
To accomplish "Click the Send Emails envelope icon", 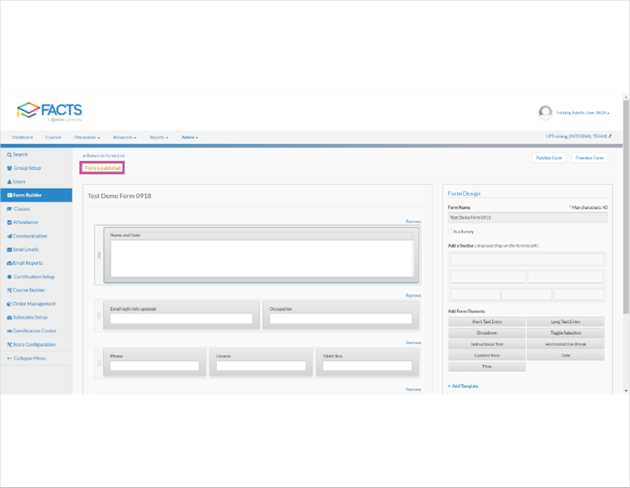I will [x=9, y=250].
